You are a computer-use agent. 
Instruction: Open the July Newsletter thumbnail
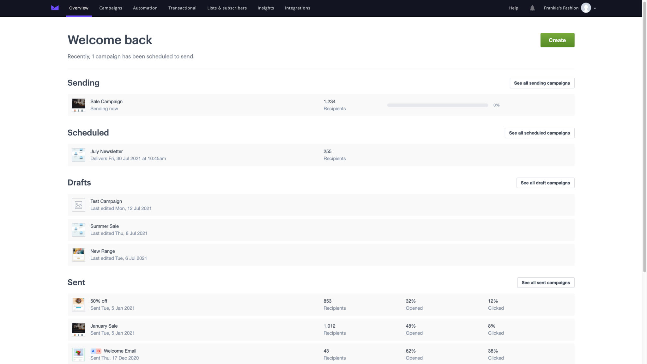pos(78,155)
